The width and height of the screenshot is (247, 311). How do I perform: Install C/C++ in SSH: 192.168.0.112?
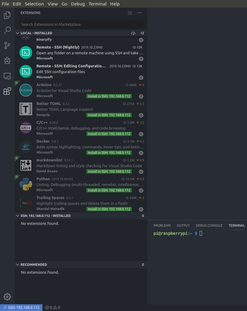point(109,134)
